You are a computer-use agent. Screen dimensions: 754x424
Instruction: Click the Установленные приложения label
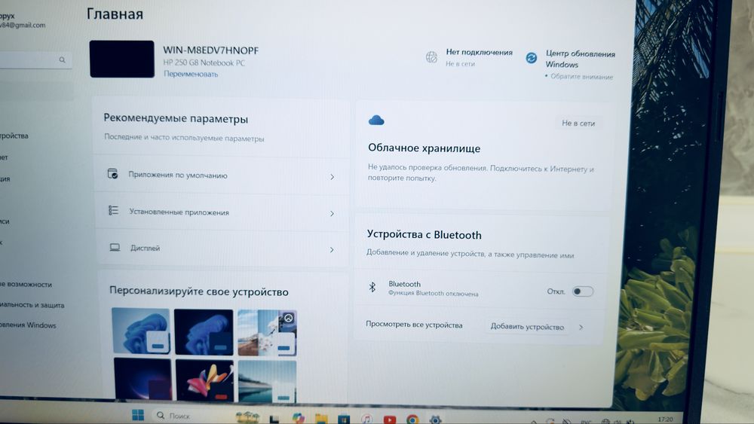coord(179,212)
